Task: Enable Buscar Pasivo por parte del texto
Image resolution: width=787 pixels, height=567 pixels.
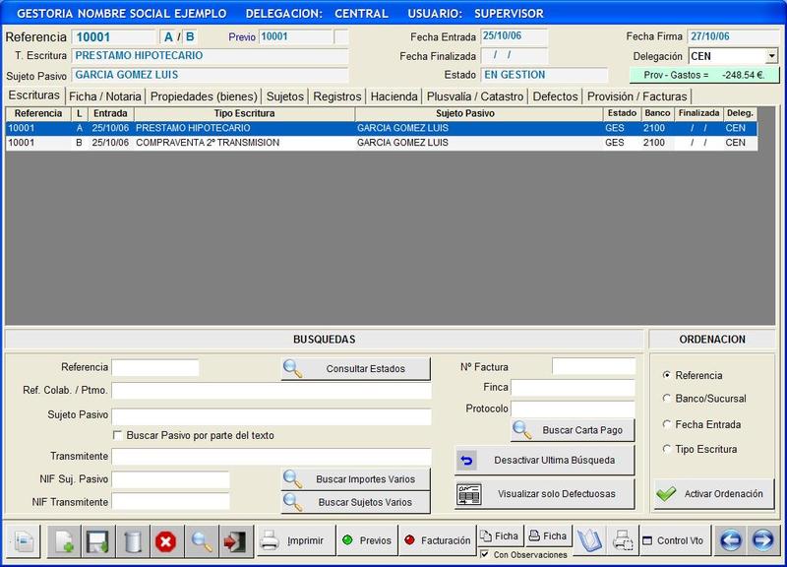Action: (x=118, y=435)
